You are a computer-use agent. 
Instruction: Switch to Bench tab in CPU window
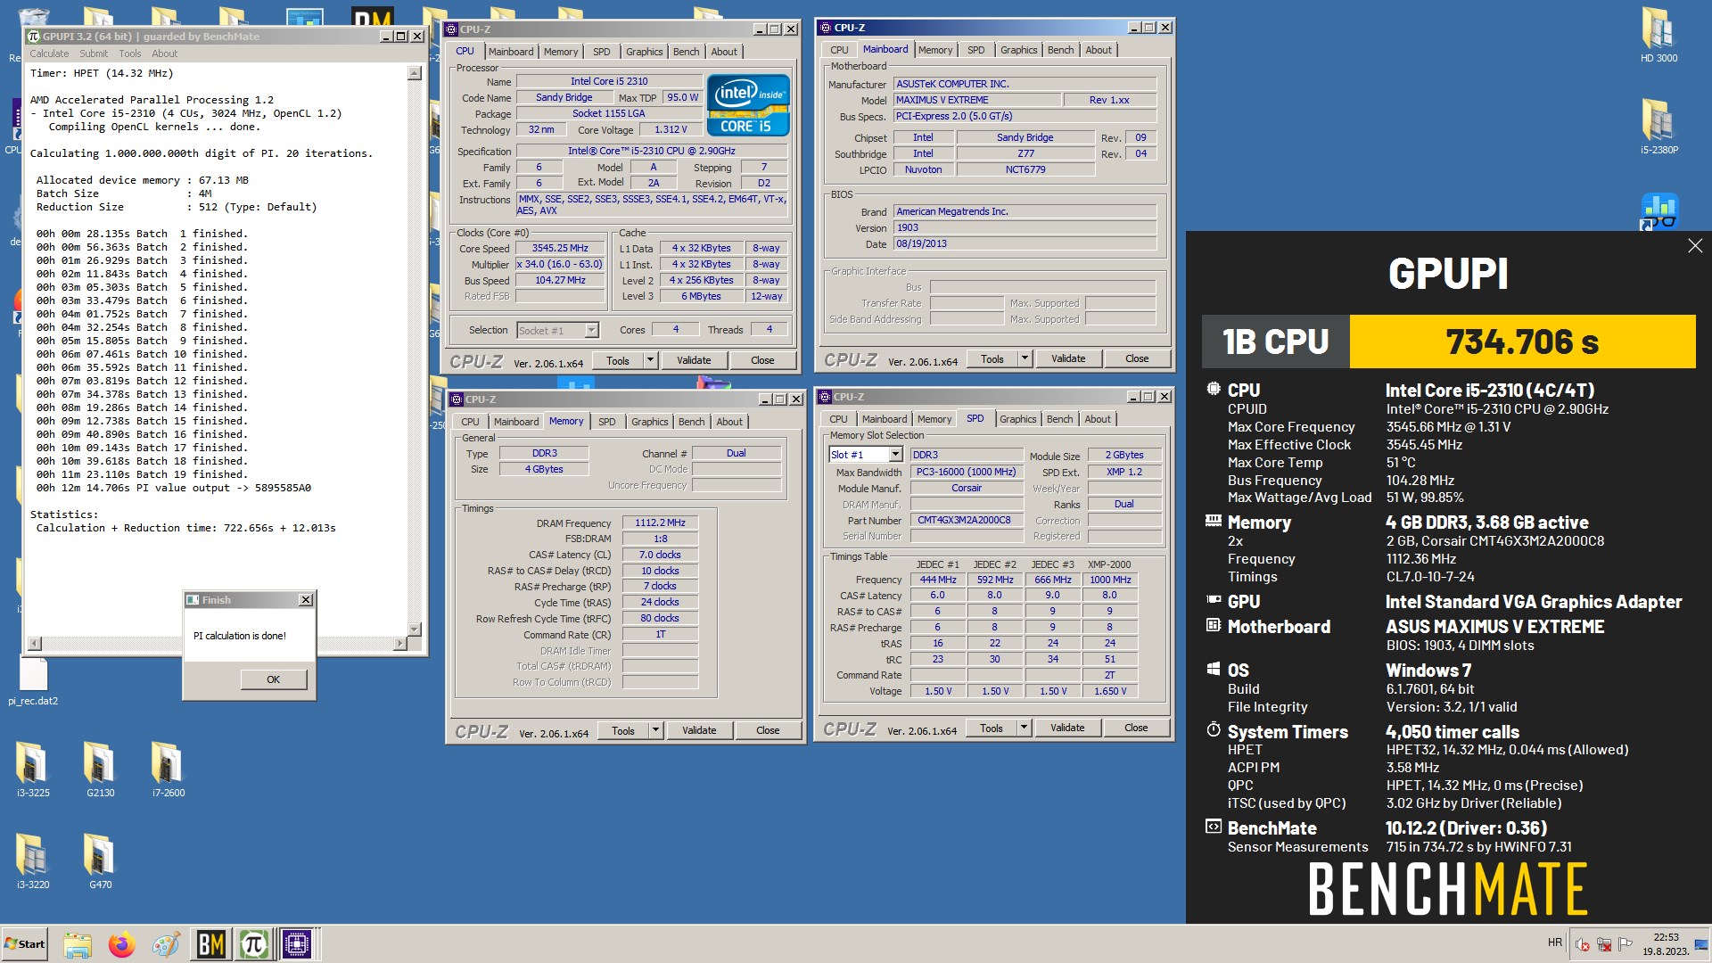tap(686, 52)
